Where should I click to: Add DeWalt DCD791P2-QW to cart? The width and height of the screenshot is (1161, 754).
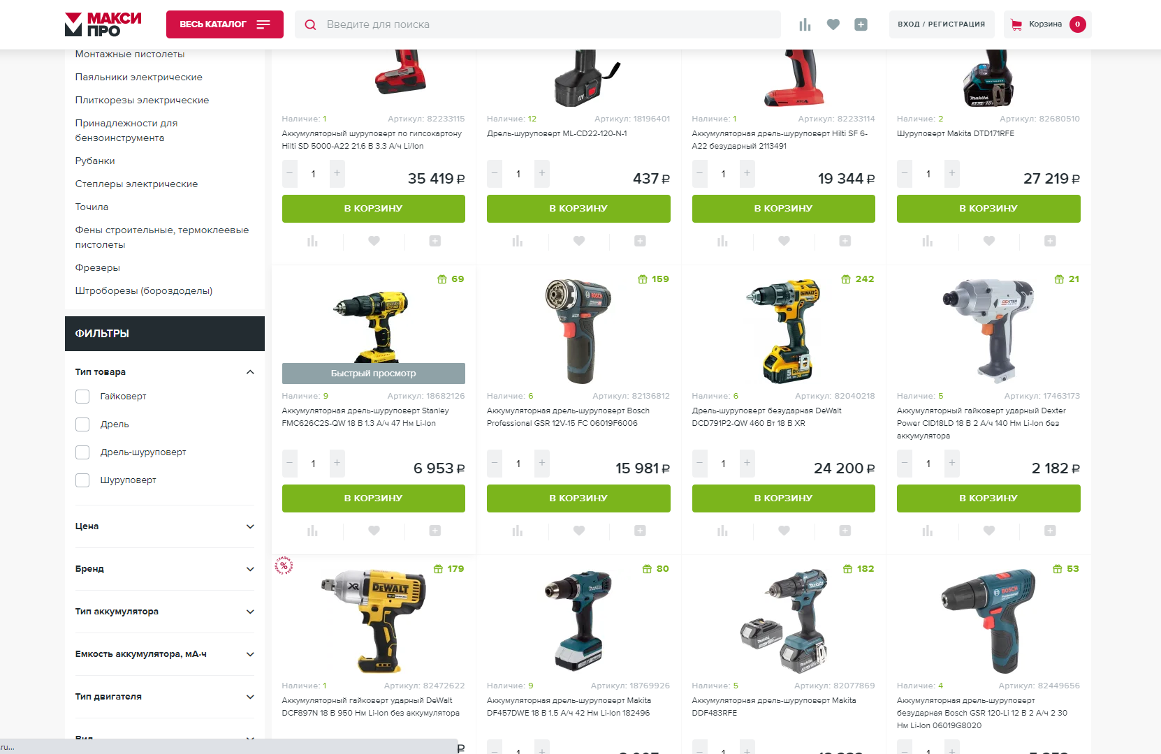pyautogui.click(x=784, y=498)
